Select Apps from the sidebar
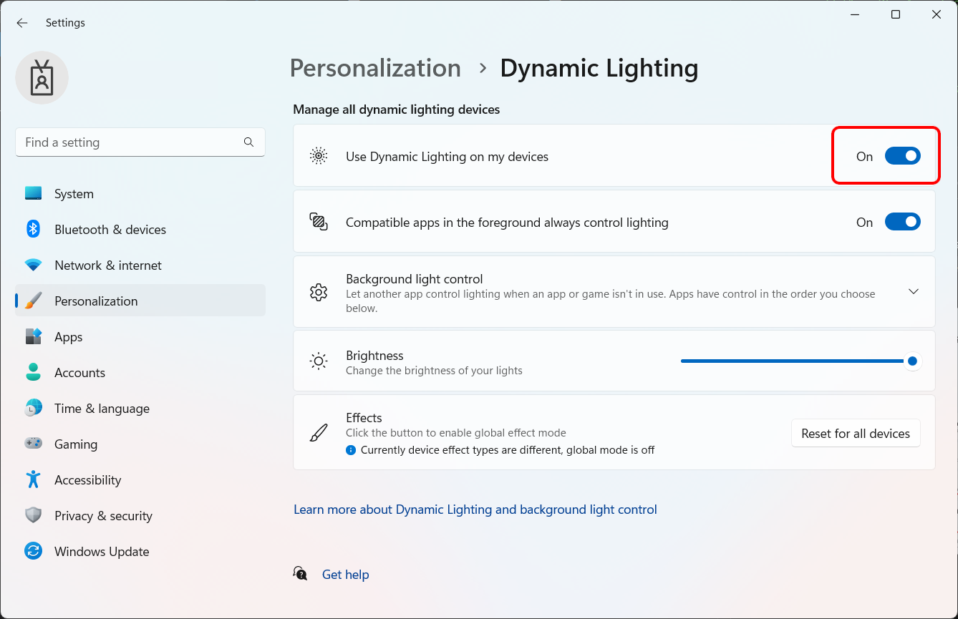The image size is (958, 619). click(x=69, y=337)
